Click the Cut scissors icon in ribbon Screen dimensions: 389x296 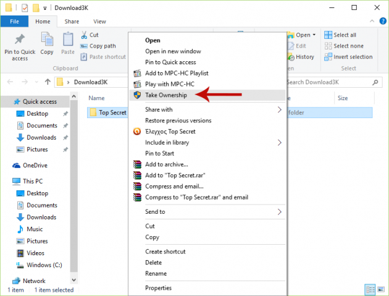coord(84,35)
